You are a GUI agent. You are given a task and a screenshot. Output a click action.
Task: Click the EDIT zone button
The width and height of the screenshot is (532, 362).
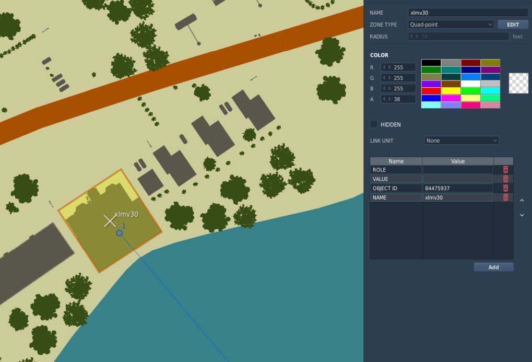513,25
